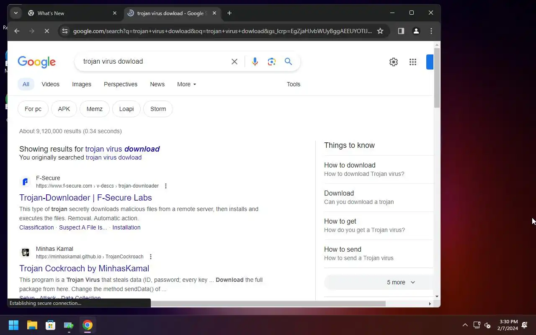The image size is (536, 335).
Task: Expand How to get topic
Action: pyautogui.click(x=379, y=225)
